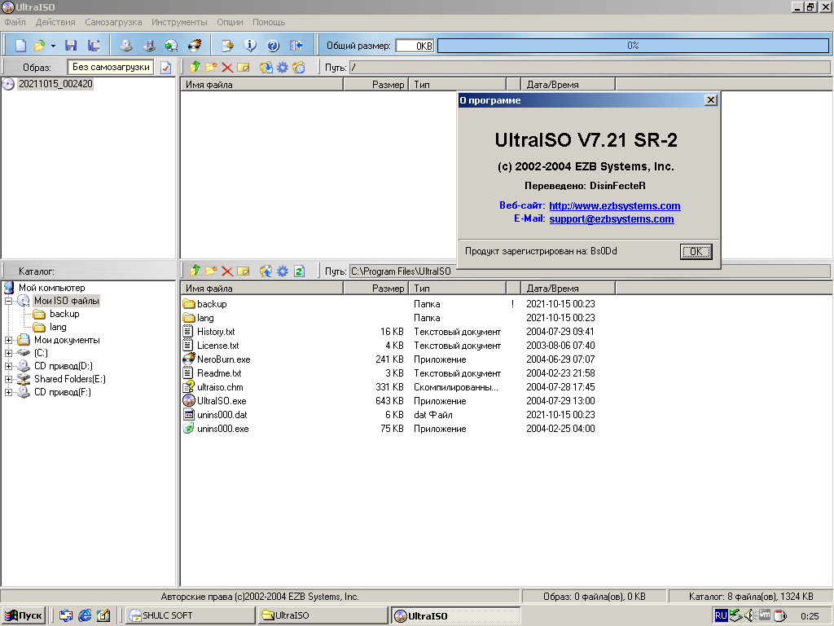
Task: Switch the RU keyboard language indicator
Action: 721,615
